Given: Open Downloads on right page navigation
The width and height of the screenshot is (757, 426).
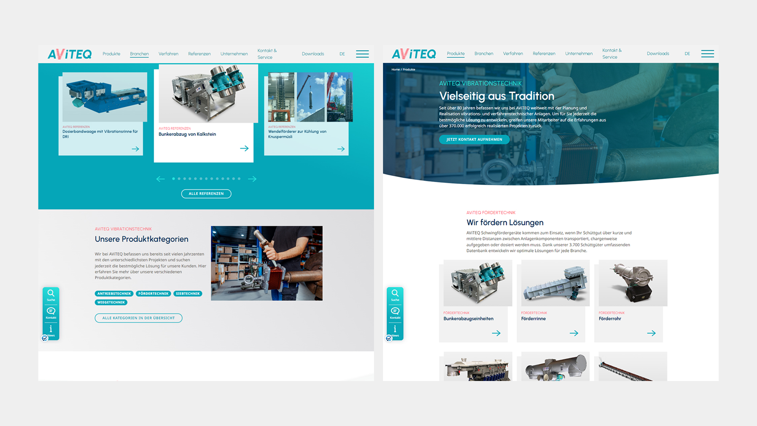Looking at the screenshot, I should 658,54.
